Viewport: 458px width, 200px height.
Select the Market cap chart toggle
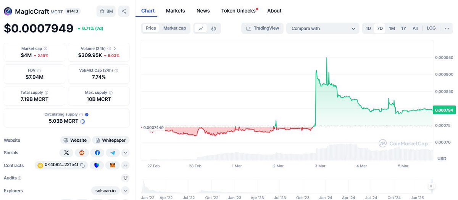point(174,28)
